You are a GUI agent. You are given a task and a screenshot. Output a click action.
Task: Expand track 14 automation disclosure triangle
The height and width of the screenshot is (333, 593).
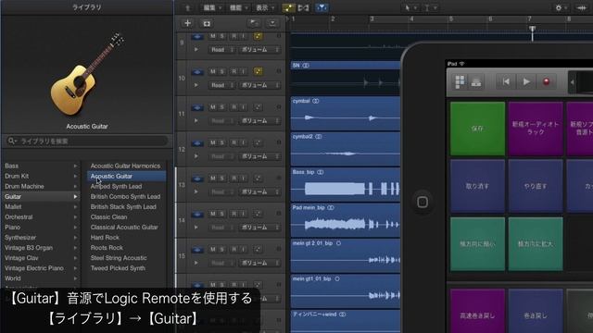[196, 228]
